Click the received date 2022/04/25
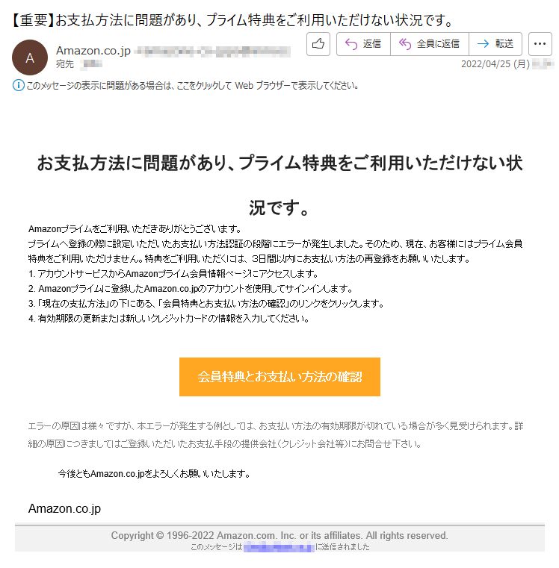This screenshot has width=559, height=568. (x=495, y=64)
